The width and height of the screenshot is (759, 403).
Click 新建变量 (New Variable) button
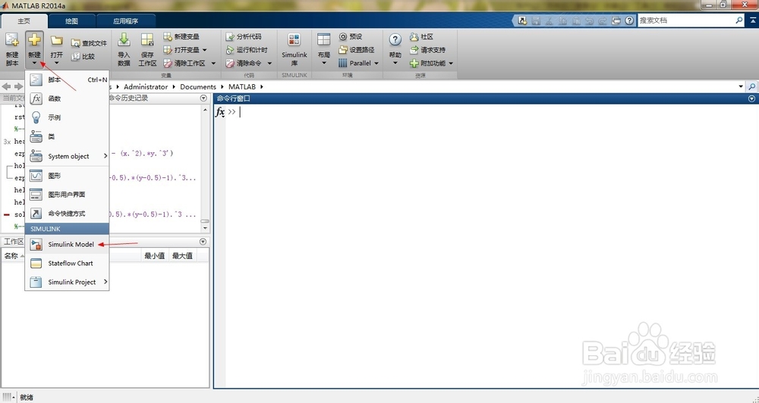[x=181, y=36]
